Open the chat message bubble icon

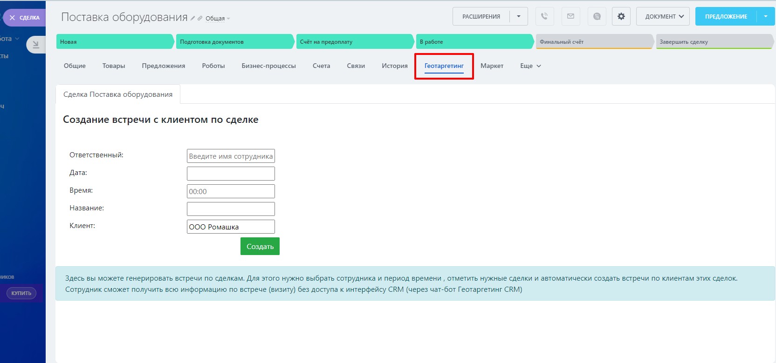coord(597,16)
